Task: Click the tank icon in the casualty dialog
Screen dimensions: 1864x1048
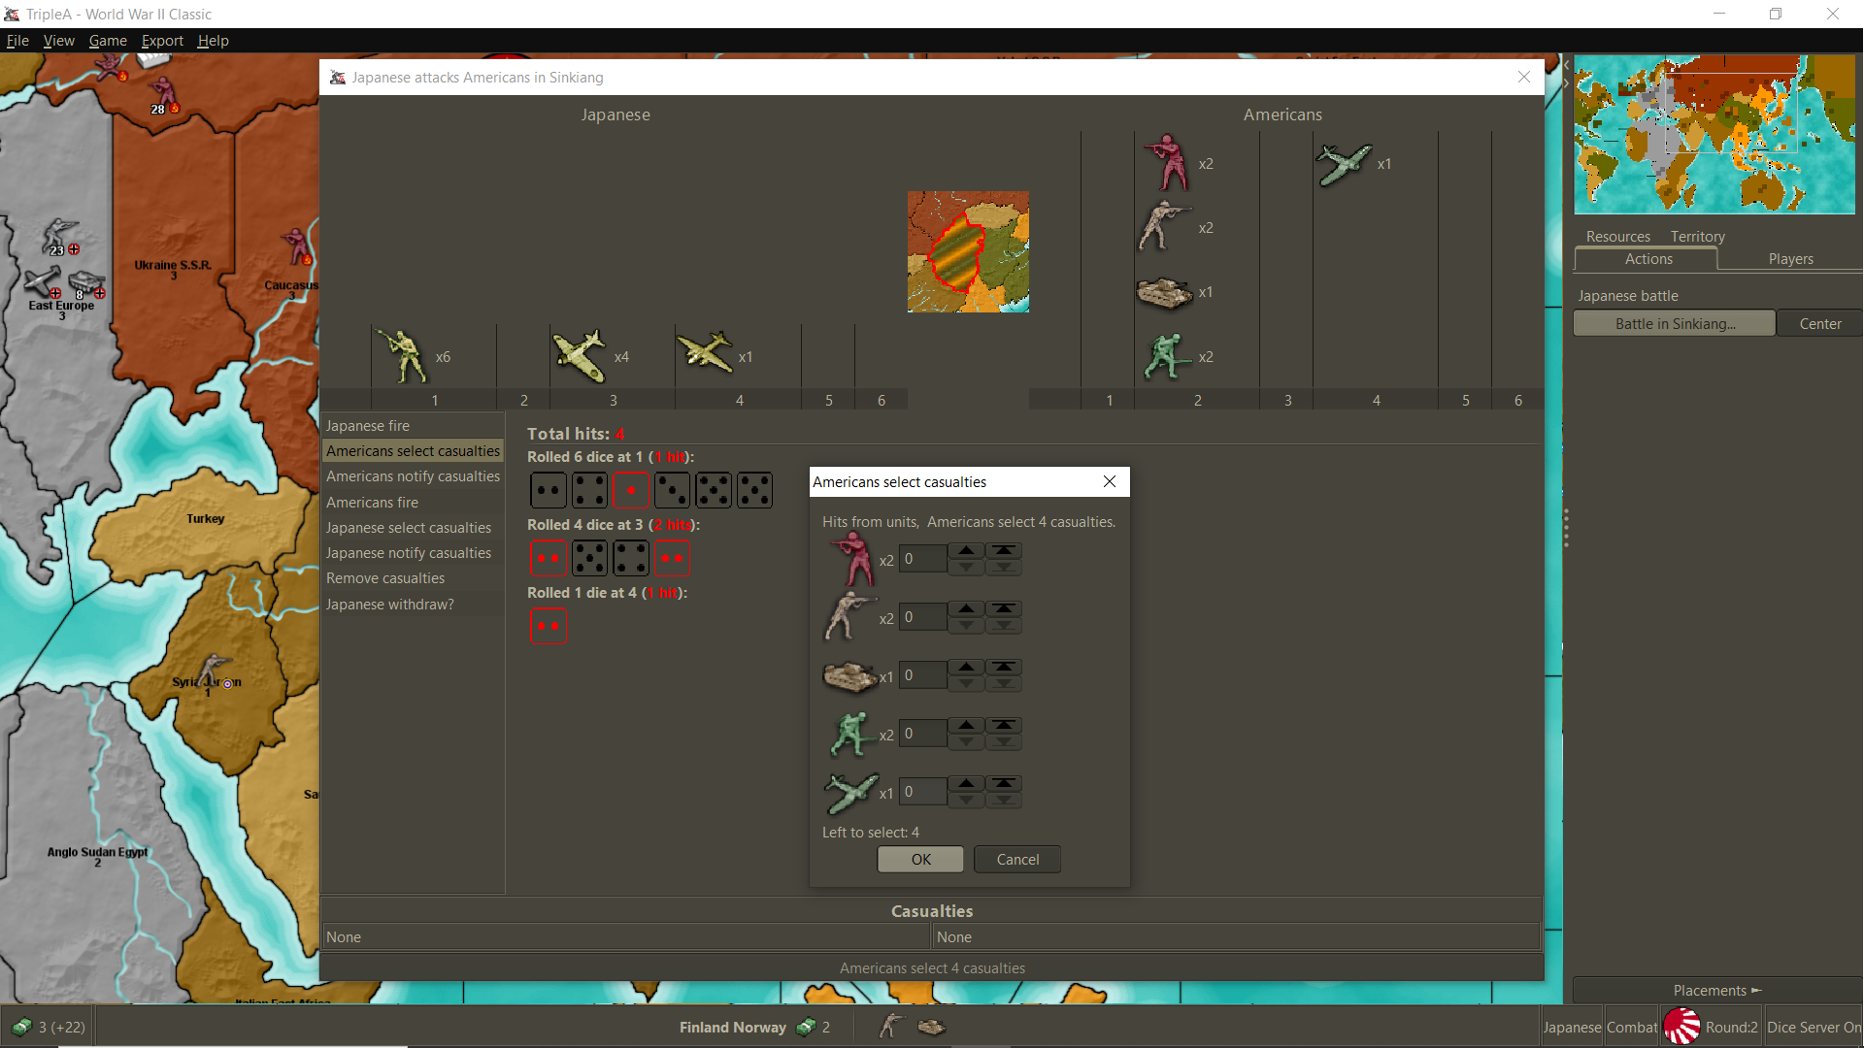Action: pyautogui.click(x=850, y=676)
